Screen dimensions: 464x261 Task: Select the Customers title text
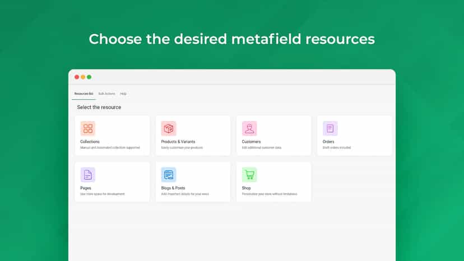251,142
